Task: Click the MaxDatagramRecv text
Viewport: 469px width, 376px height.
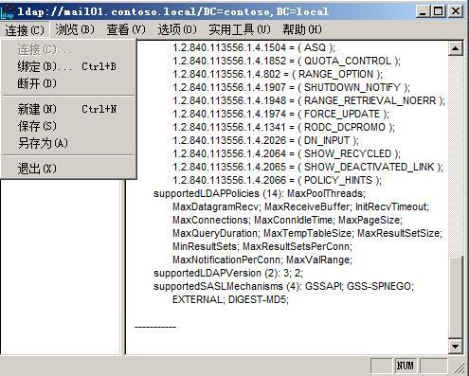Action: pyautogui.click(x=217, y=206)
